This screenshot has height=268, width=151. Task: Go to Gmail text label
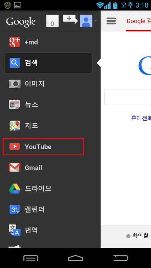pos(33,168)
